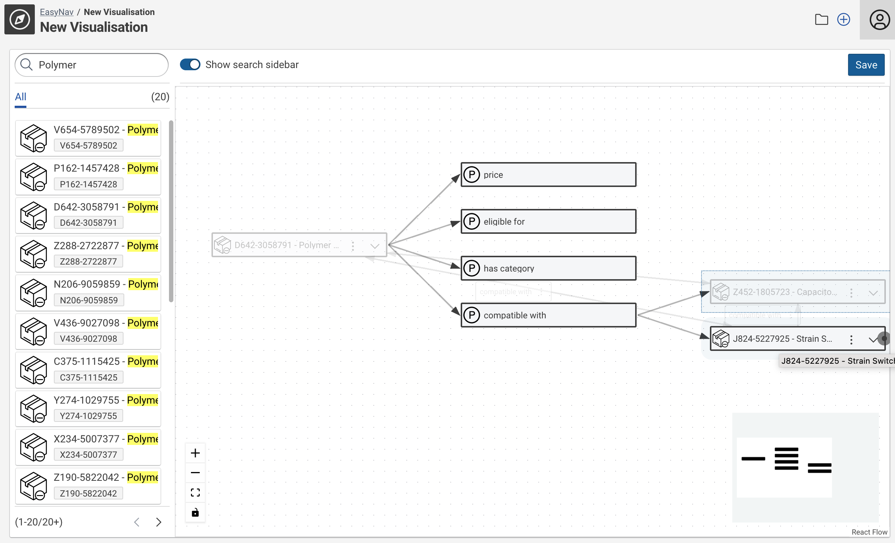The height and width of the screenshot is (543, 895).
Task: Click the product icon for J824-5227925 Strain Switch node
Action: pos(721,339)
